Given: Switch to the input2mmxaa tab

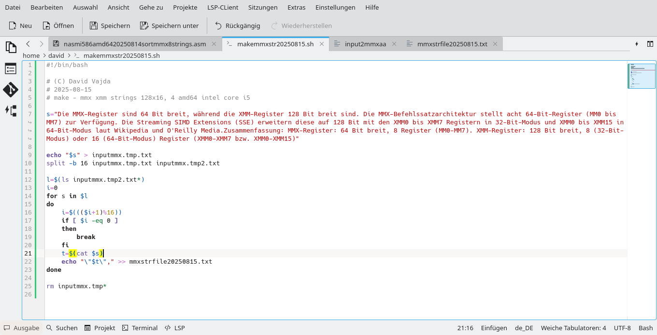Looking at the screenshot, I should click(365, 44).
